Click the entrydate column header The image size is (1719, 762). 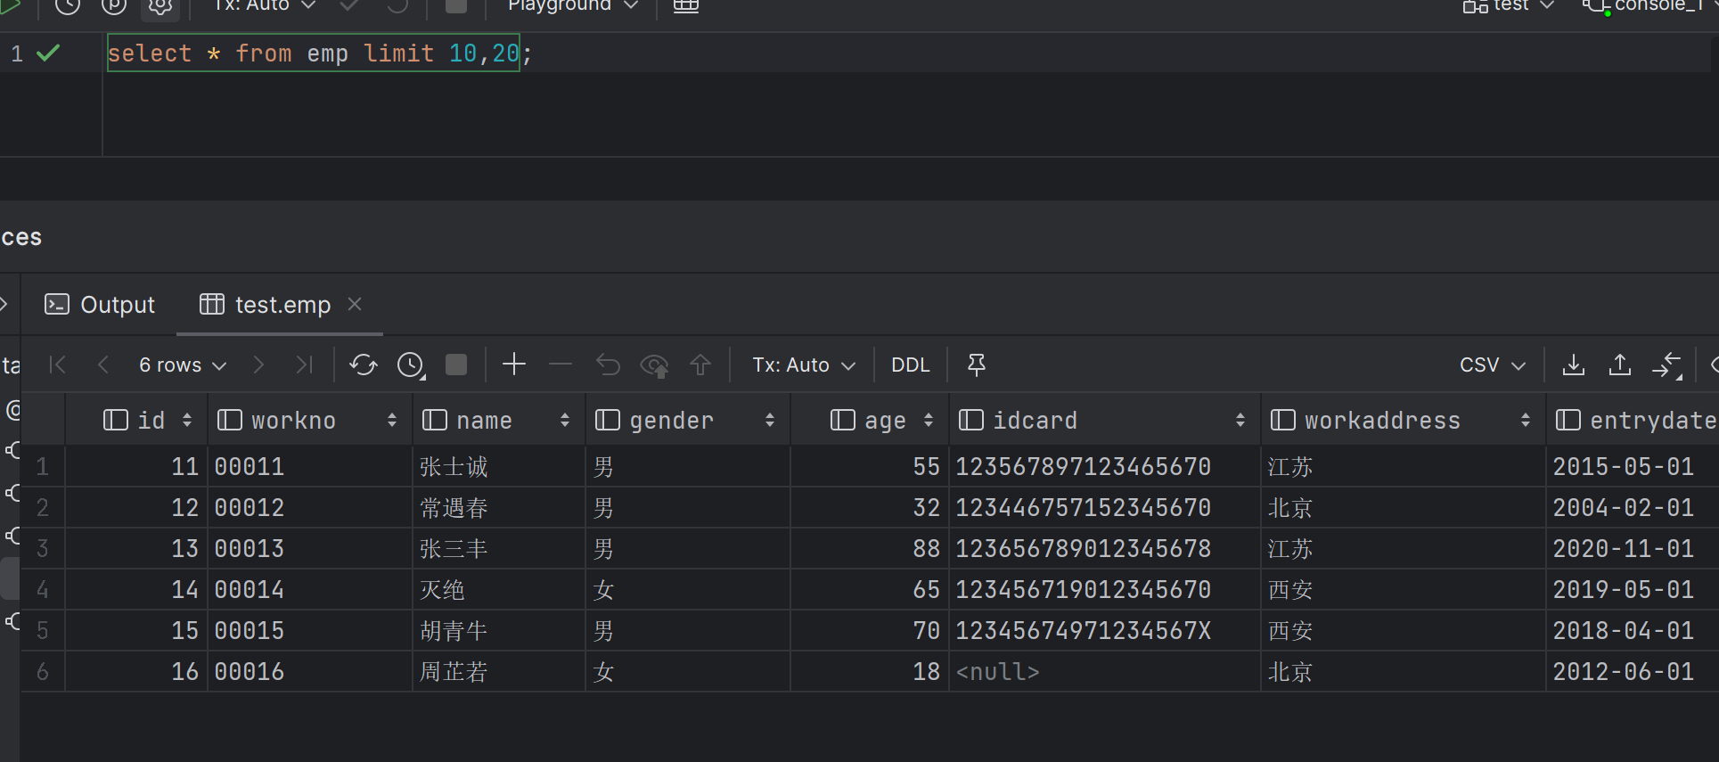point(1633,420)
